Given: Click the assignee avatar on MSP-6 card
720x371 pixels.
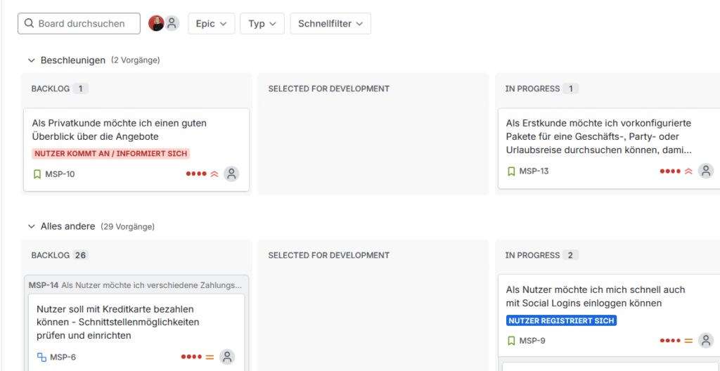Looking at the screenshot, I should tap(227, 357).
